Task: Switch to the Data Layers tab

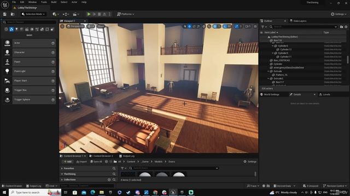Action: point(297,21)
